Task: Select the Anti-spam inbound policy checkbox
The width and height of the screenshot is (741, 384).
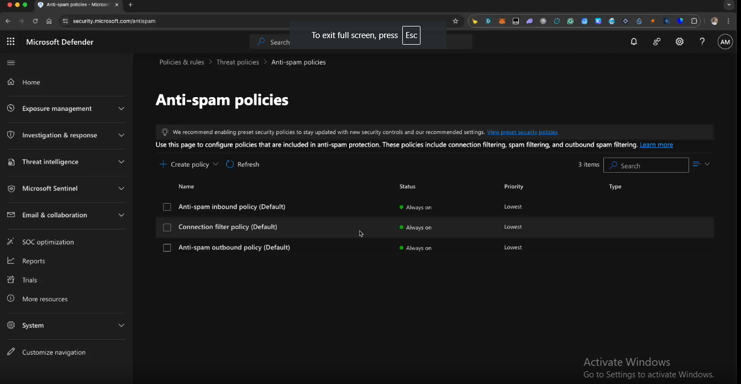Action: click(x=167, y=207)
